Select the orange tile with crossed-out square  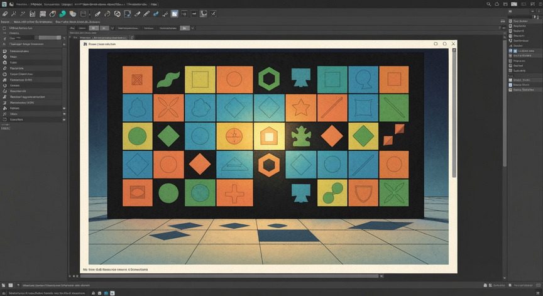point(137,80)
